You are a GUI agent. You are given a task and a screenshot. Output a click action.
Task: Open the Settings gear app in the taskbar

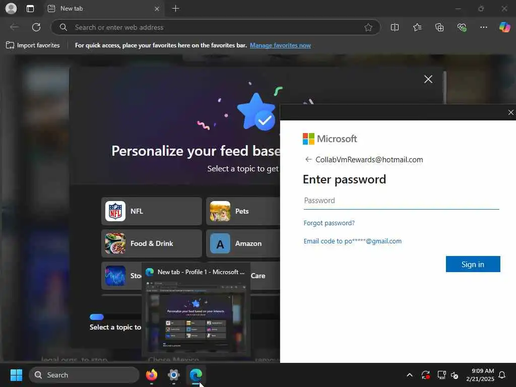click(174, 375)
